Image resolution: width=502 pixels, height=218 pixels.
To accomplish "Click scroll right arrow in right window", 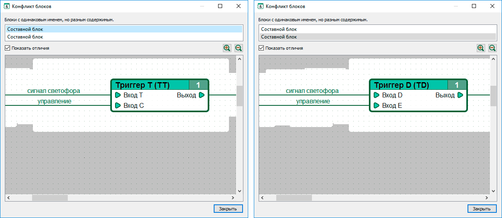I will (x=487, y=198).
